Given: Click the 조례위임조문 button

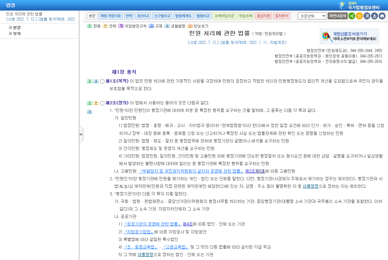Looking at the screenshot, I should point(224,16).
